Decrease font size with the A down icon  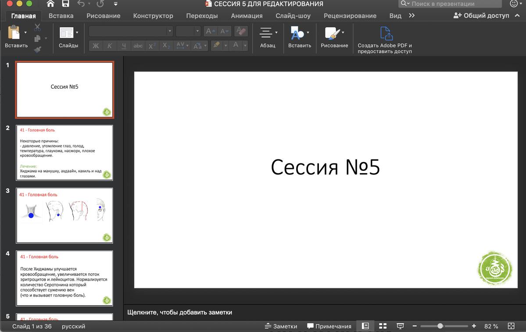click(225, 31)
